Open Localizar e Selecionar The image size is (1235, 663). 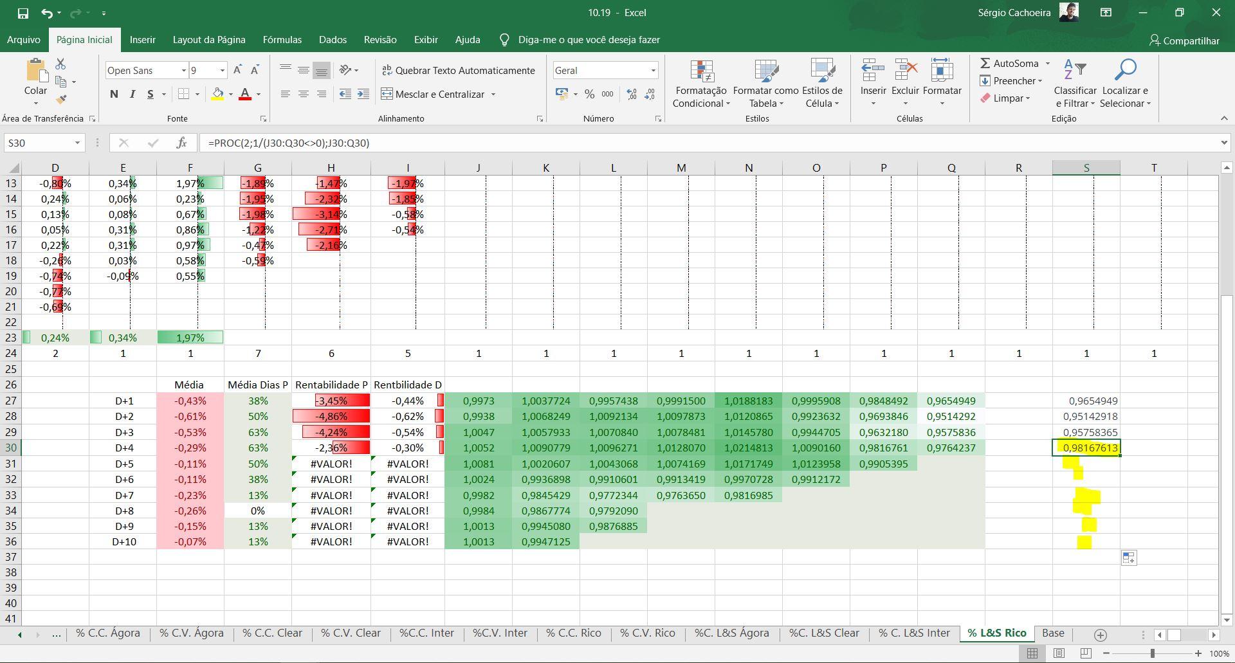point(1125,84)
